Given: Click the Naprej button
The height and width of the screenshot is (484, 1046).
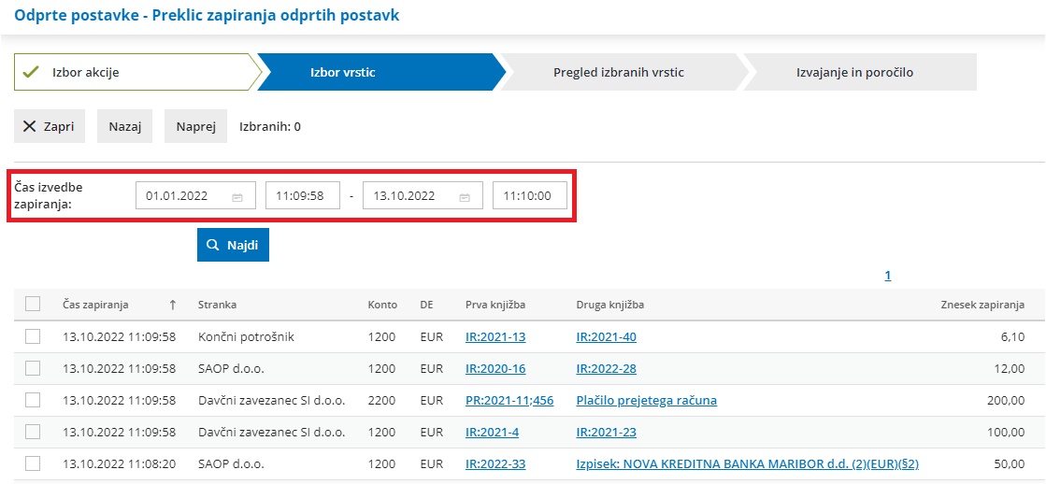Looking at the screenshot, I should (196, 127).
